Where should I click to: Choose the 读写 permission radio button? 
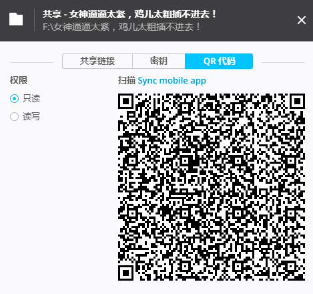click(14, 116)
